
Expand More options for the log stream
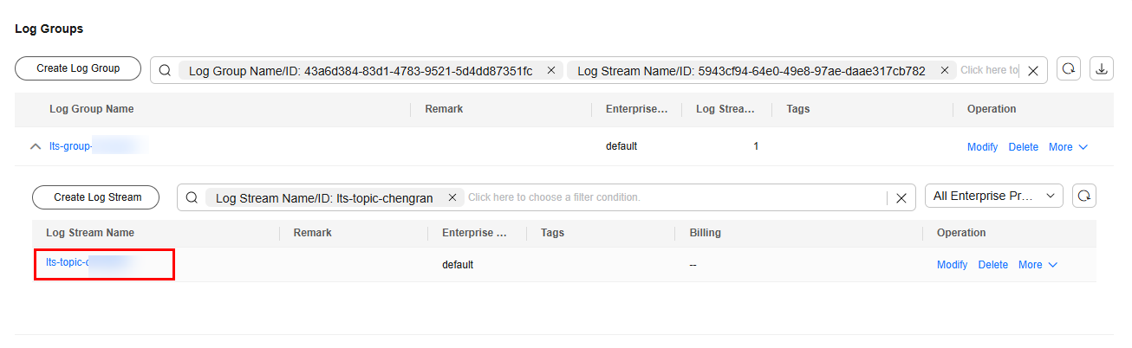[1038, 265]
